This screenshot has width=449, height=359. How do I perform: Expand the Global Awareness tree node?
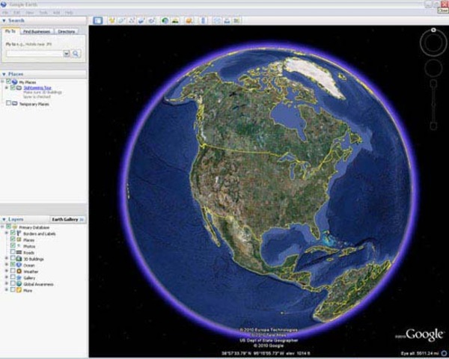click(x=6, y=283)
